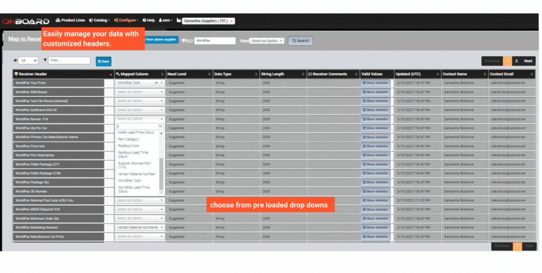The width and height of the screenshot is (542, 273).
Task: Click the sort icon on Data Type header
Action: (x=256, y=74)
